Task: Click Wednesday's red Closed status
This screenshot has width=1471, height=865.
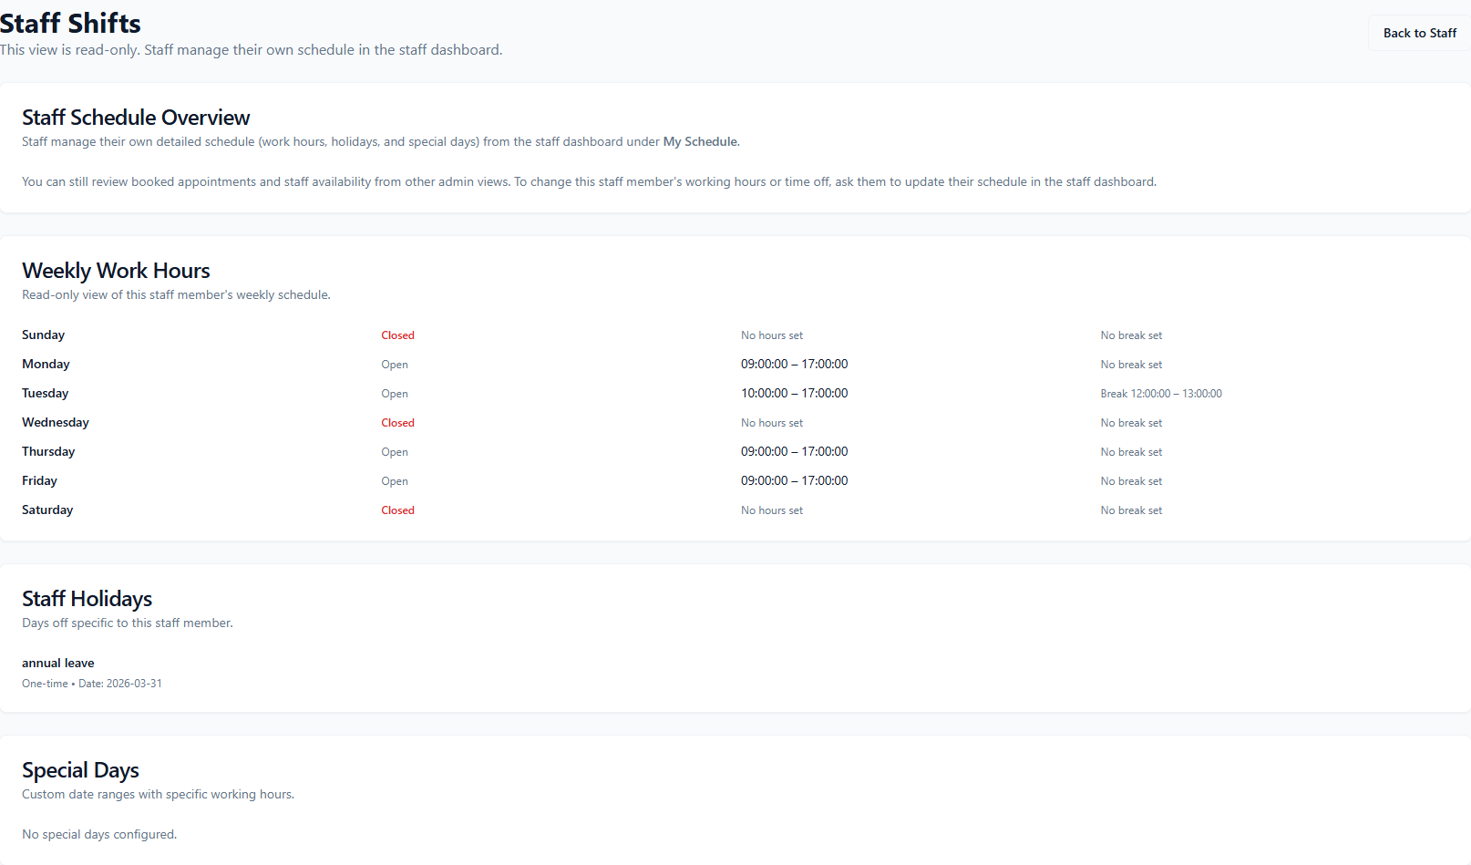Action: [x=397, y=423]
